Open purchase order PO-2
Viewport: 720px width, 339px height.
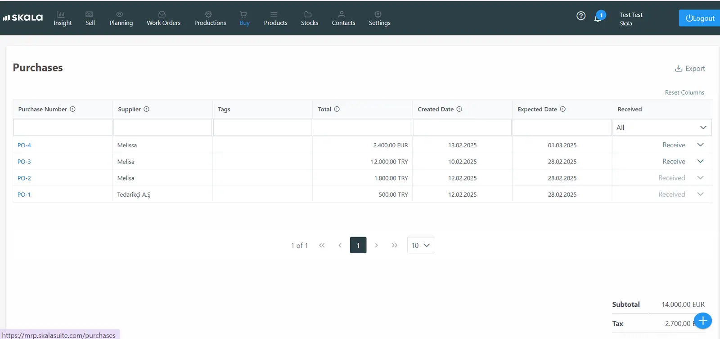tap(24, 178)
